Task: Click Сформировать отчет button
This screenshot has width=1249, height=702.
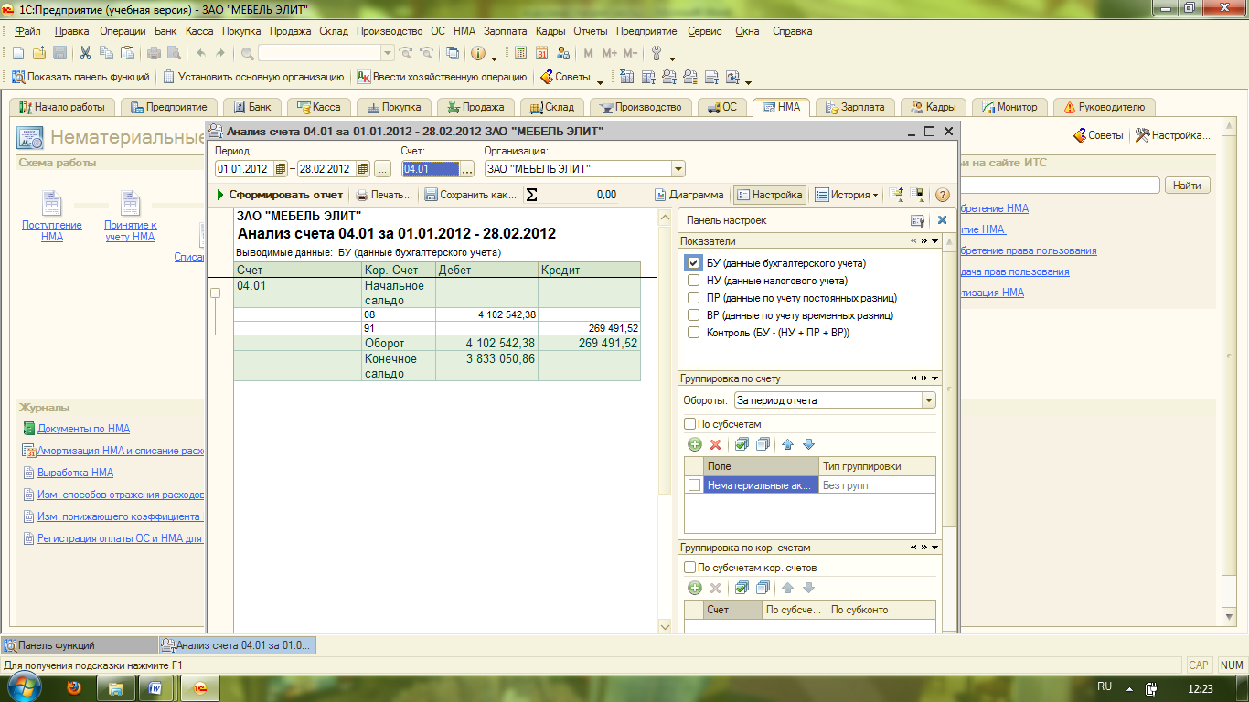Action: point(280,195)
